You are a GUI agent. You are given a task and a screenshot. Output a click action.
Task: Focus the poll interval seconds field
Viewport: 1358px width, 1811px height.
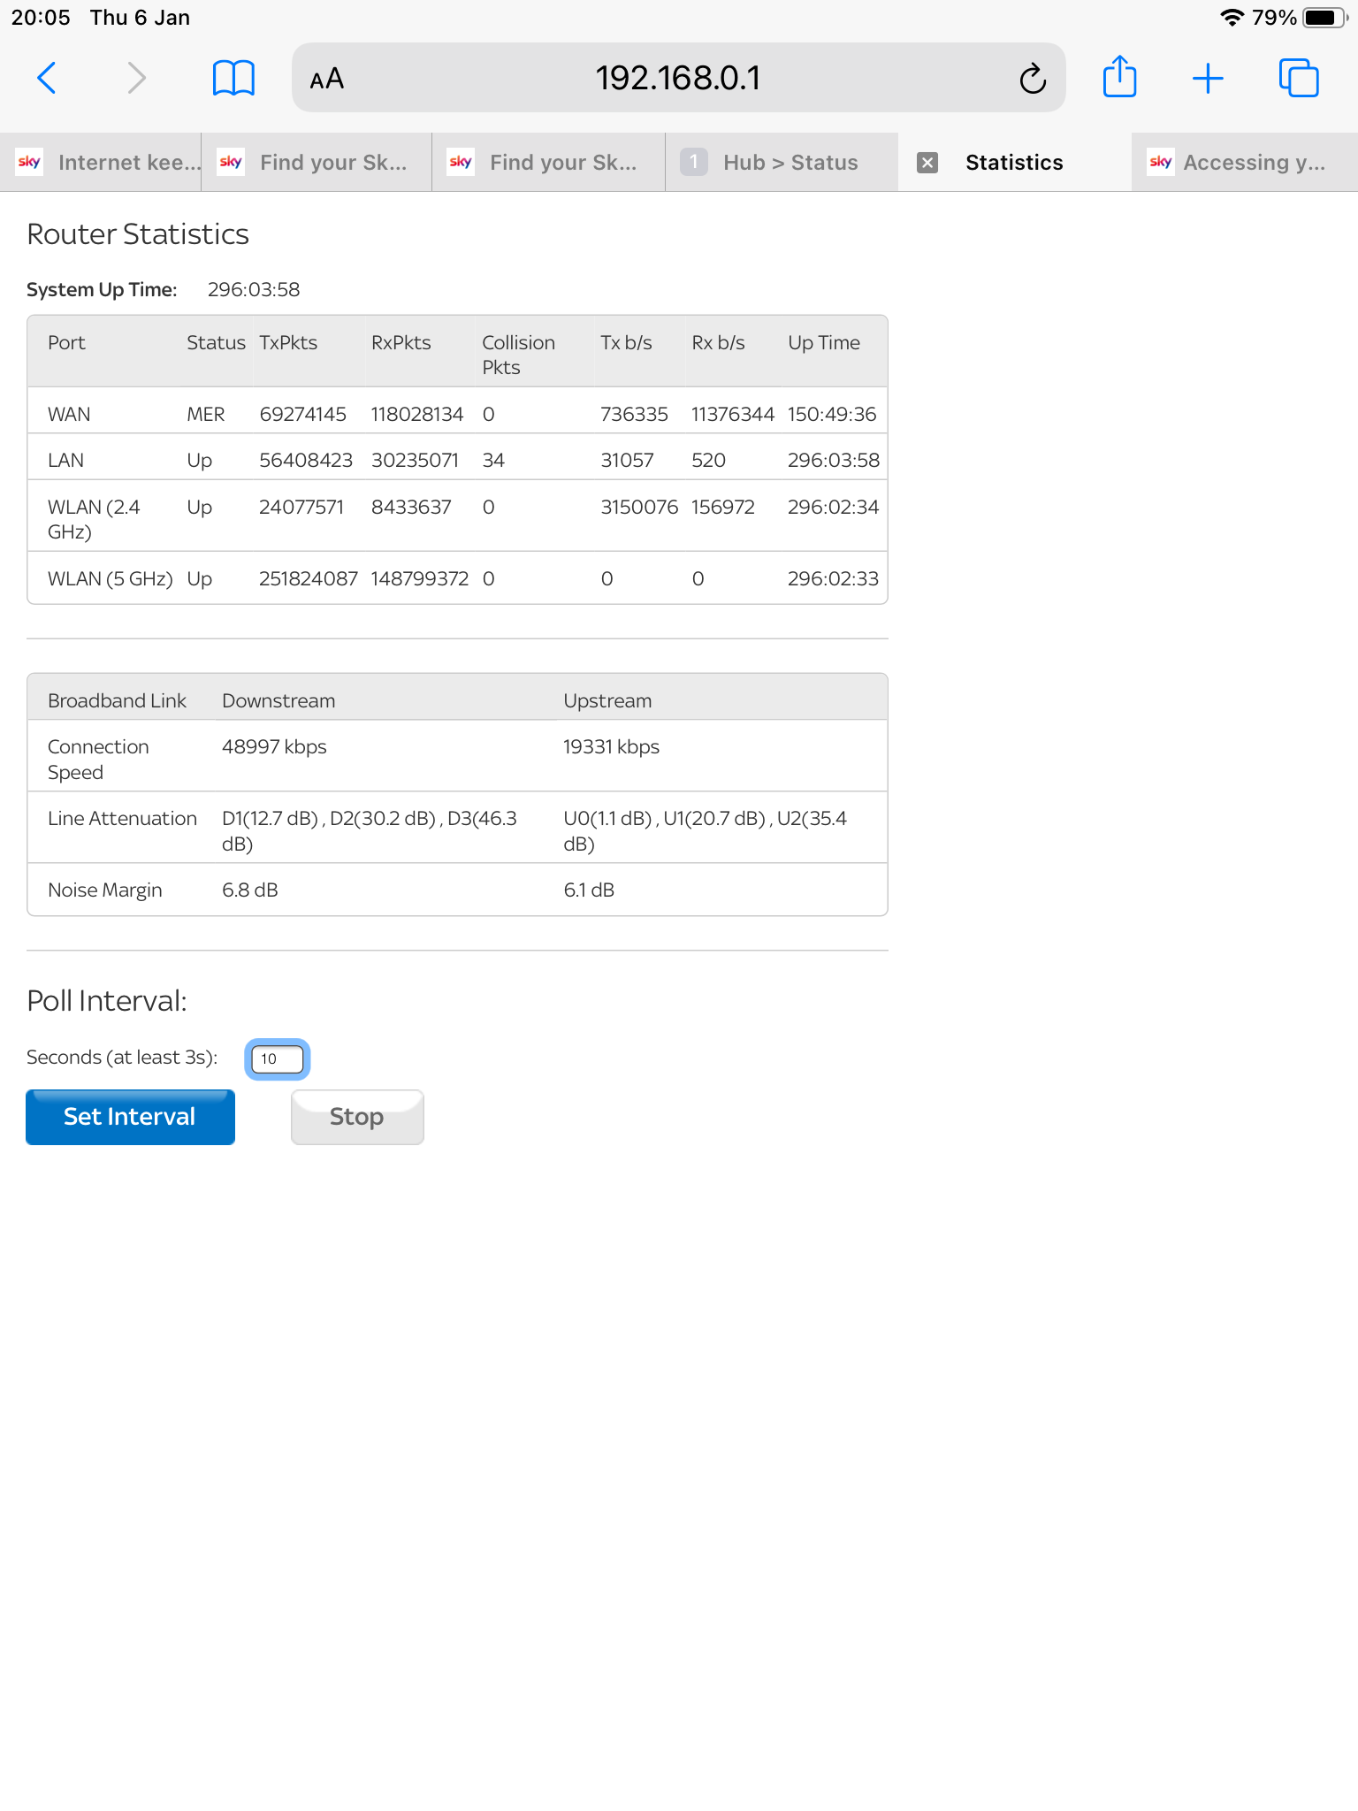(278, 1058)
